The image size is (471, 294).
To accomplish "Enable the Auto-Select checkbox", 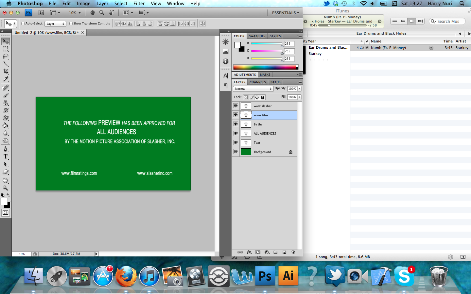I will tap(23, 24).
